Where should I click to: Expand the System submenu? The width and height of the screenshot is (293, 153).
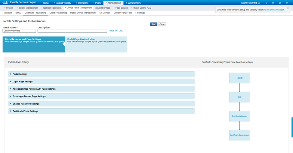pyautogui.click(x=9, y=8)
